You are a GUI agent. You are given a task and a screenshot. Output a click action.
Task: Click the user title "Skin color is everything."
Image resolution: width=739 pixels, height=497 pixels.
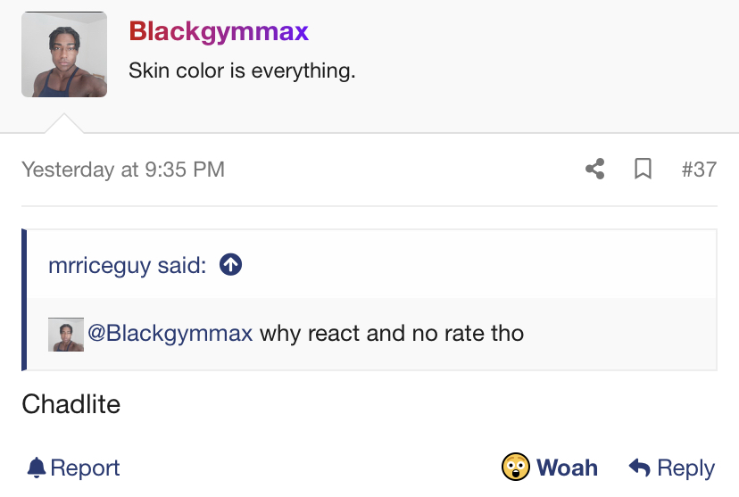point(242,71)
